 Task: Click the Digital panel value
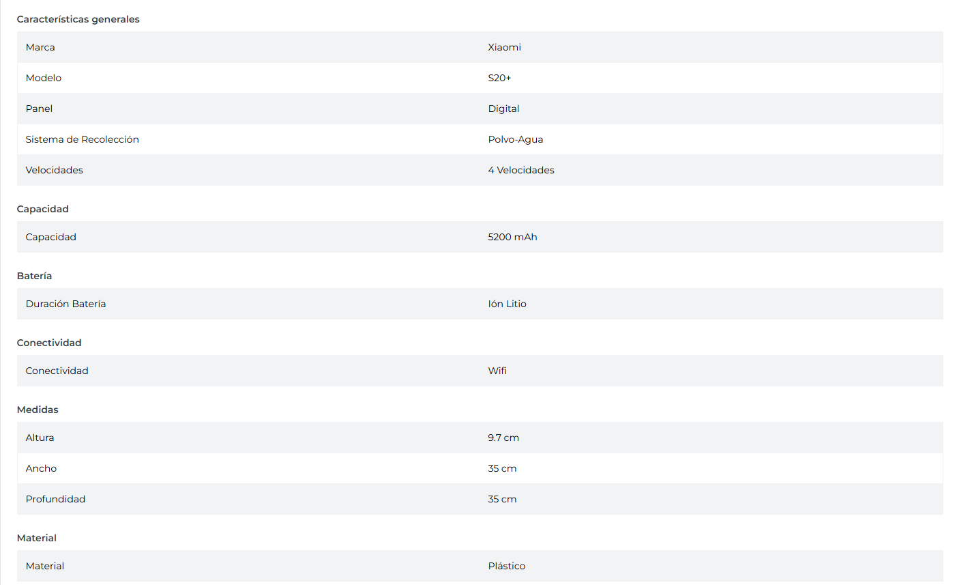(x=503, y=109)
